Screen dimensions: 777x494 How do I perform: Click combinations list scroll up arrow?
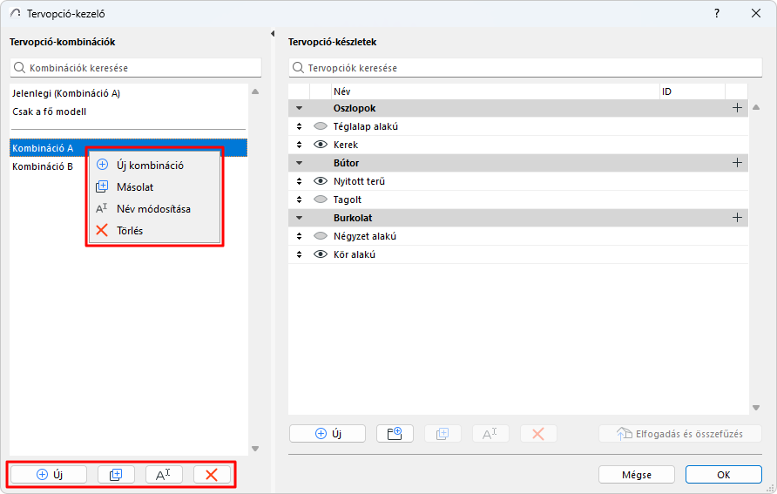tap(255, 91)
